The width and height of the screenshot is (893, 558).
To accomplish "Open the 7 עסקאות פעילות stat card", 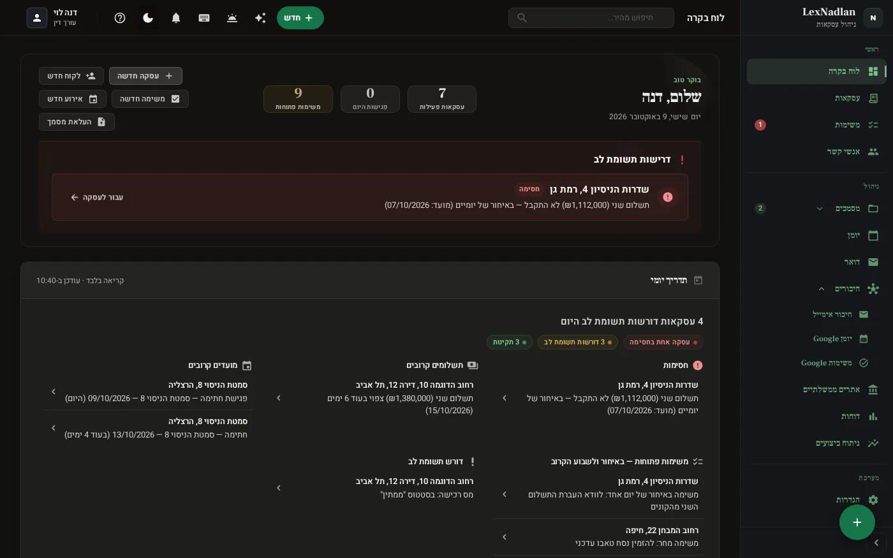I will (442, 99).
